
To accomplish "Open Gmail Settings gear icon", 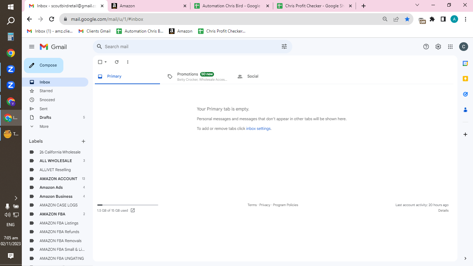I will (438, 47).
